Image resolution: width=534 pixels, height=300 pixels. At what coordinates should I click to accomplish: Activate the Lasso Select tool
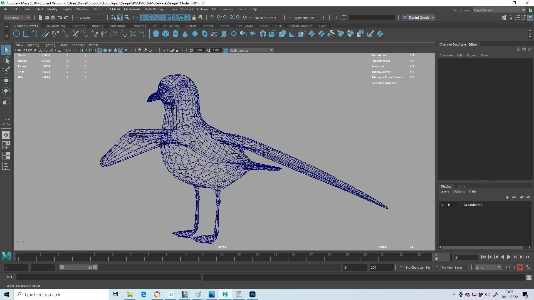(6, 60)
